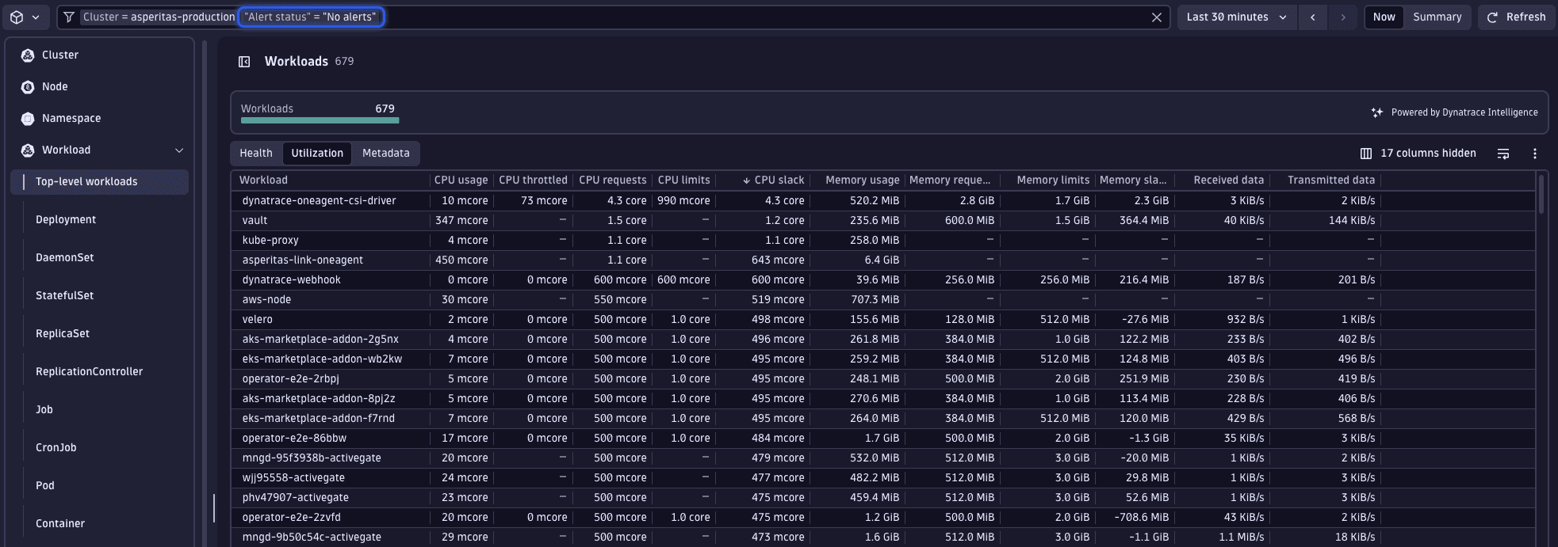Edit the "Alert status" = "No alerts" filter
The width and height of the screenshot is (1558, 547).
tap(312, 17)
